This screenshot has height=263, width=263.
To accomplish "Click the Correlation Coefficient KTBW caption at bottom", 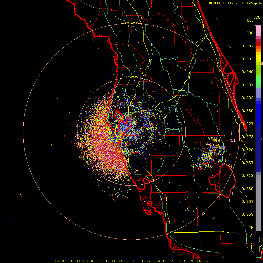I will pos(133,261).
